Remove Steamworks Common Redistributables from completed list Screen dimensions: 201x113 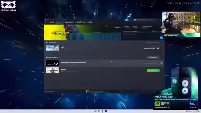(x=161, y=63)
